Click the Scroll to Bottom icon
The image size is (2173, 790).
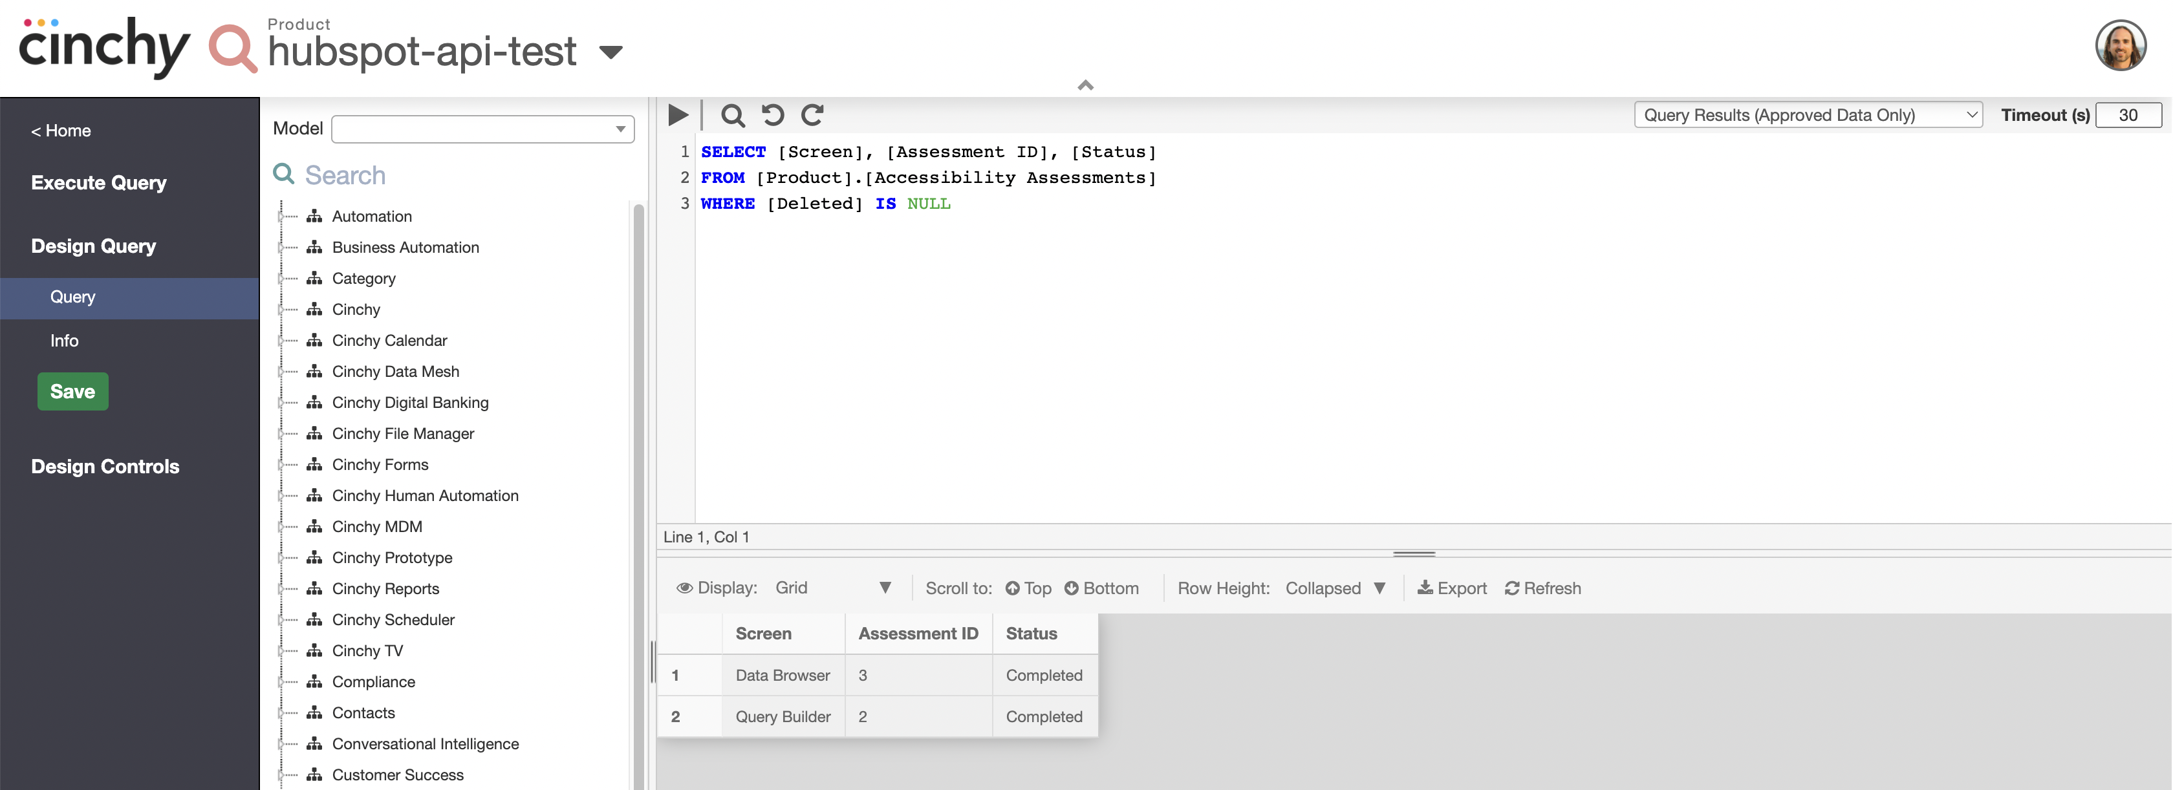click(x=1074, y=586)
